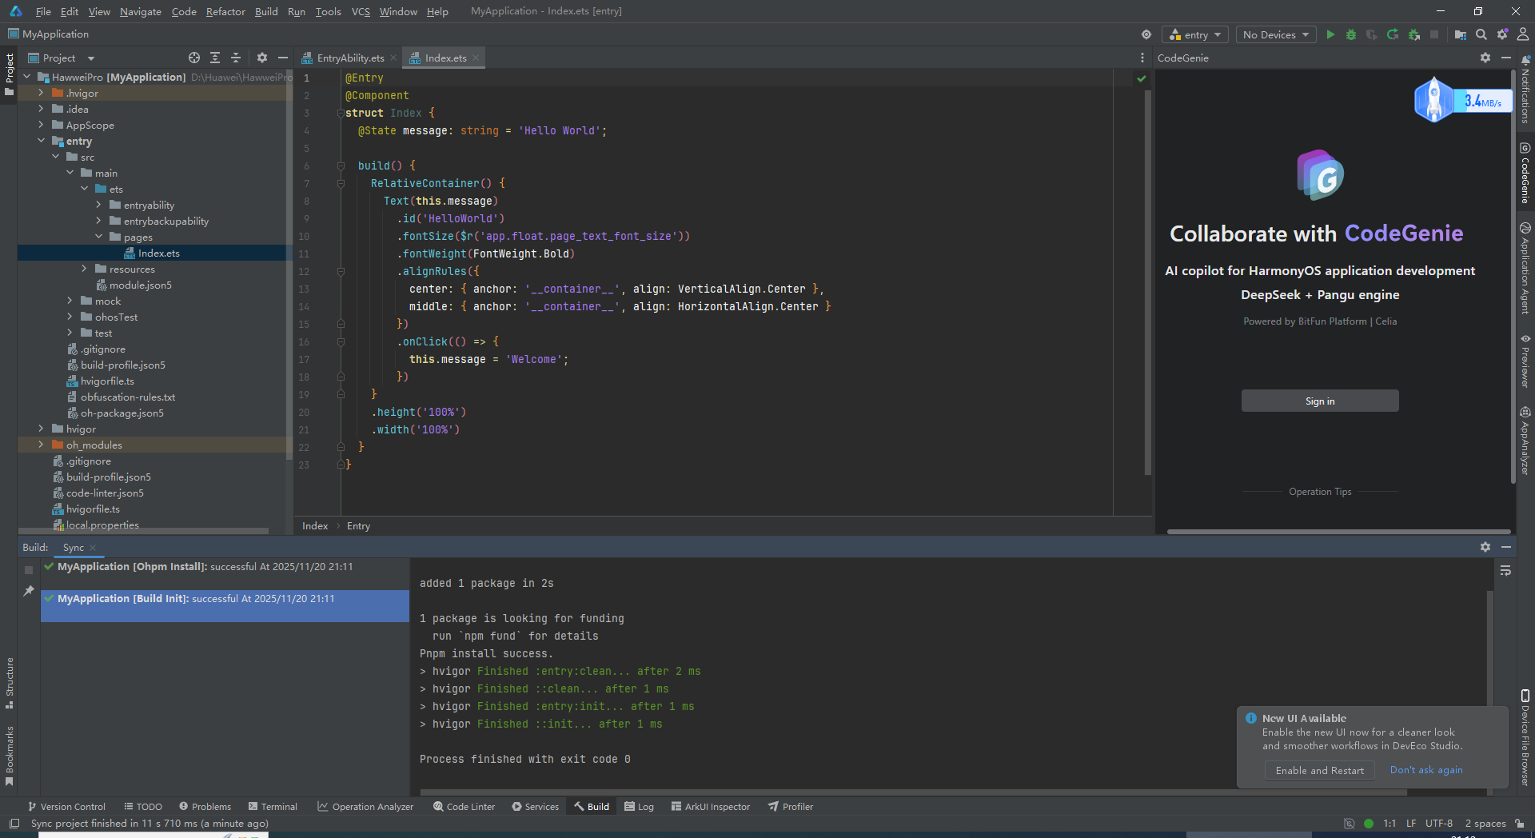Close the Index.ets editor tab
The image size is (1535, 838).
coord(476,58)
